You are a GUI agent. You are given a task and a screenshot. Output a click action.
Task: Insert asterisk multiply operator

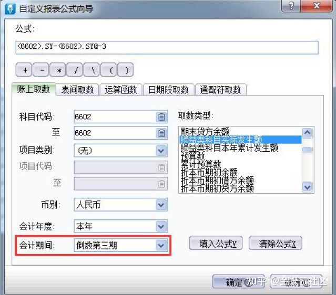[x=58, y=70]
